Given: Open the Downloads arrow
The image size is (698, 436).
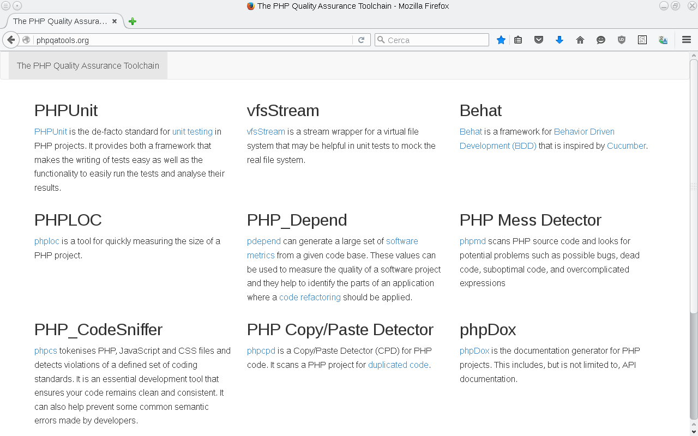Looking at the screenshot, I should coord(559,40).
